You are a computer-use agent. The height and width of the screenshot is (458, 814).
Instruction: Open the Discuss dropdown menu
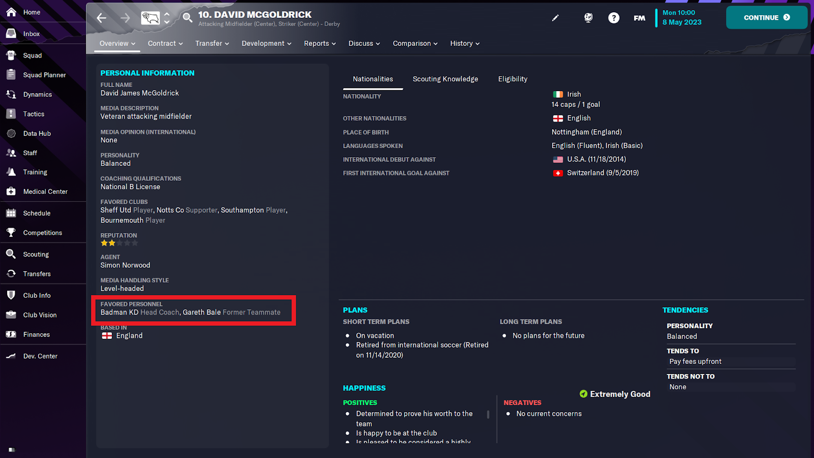coord(364,44)
